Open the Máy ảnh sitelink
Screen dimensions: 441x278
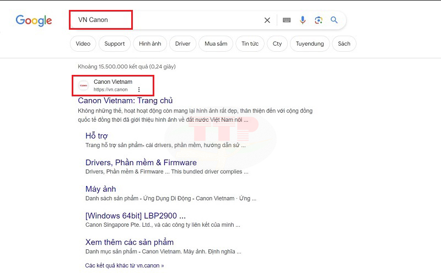coord(101,189)
